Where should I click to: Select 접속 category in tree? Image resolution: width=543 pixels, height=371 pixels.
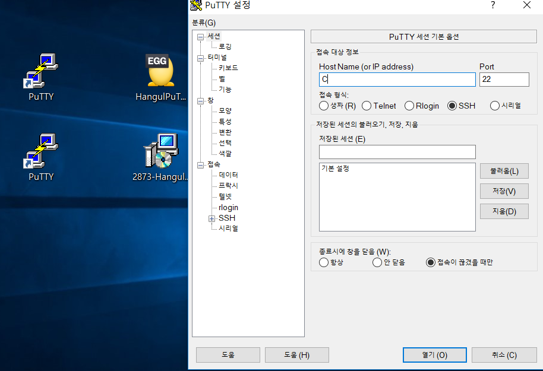pos(214,164)
